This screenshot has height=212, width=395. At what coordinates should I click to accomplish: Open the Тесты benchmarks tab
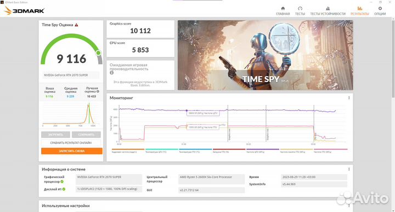click(x=300, y=11)
